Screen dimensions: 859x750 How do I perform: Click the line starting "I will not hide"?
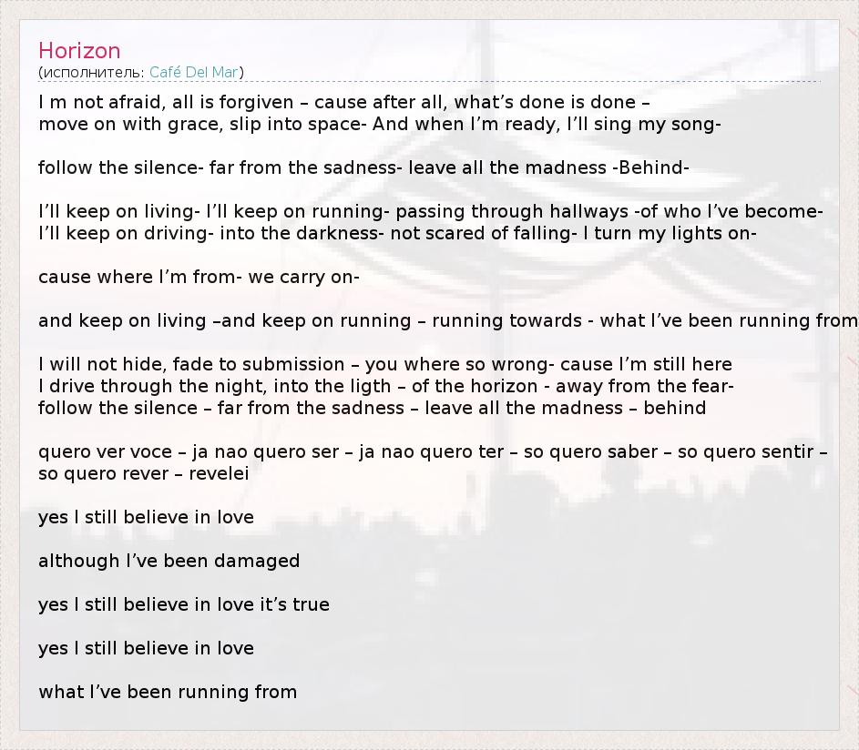pos(384,364)
